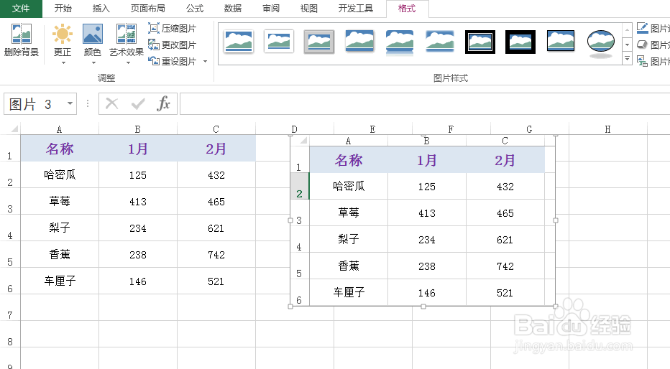The image size is (670, 369).
Task: Switch to the 页面布局 tab
Action: 148,9
